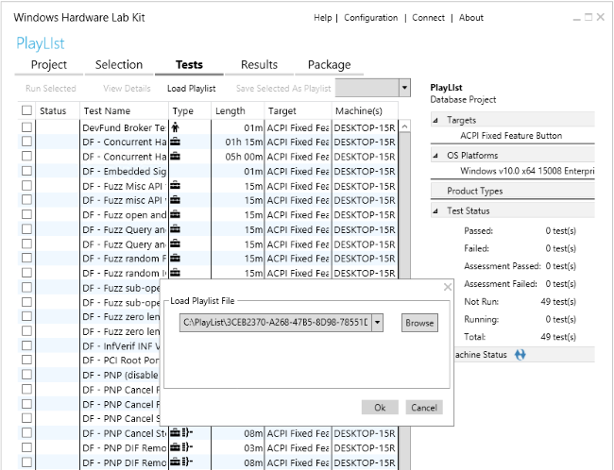Select the Tests tab
Image resolution: width=614 pixels, height=470 pixels.
(x=189, y=64)
